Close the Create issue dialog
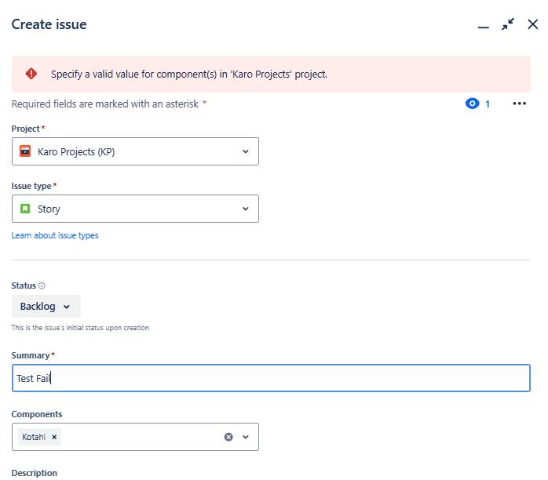 pos(533,24)
